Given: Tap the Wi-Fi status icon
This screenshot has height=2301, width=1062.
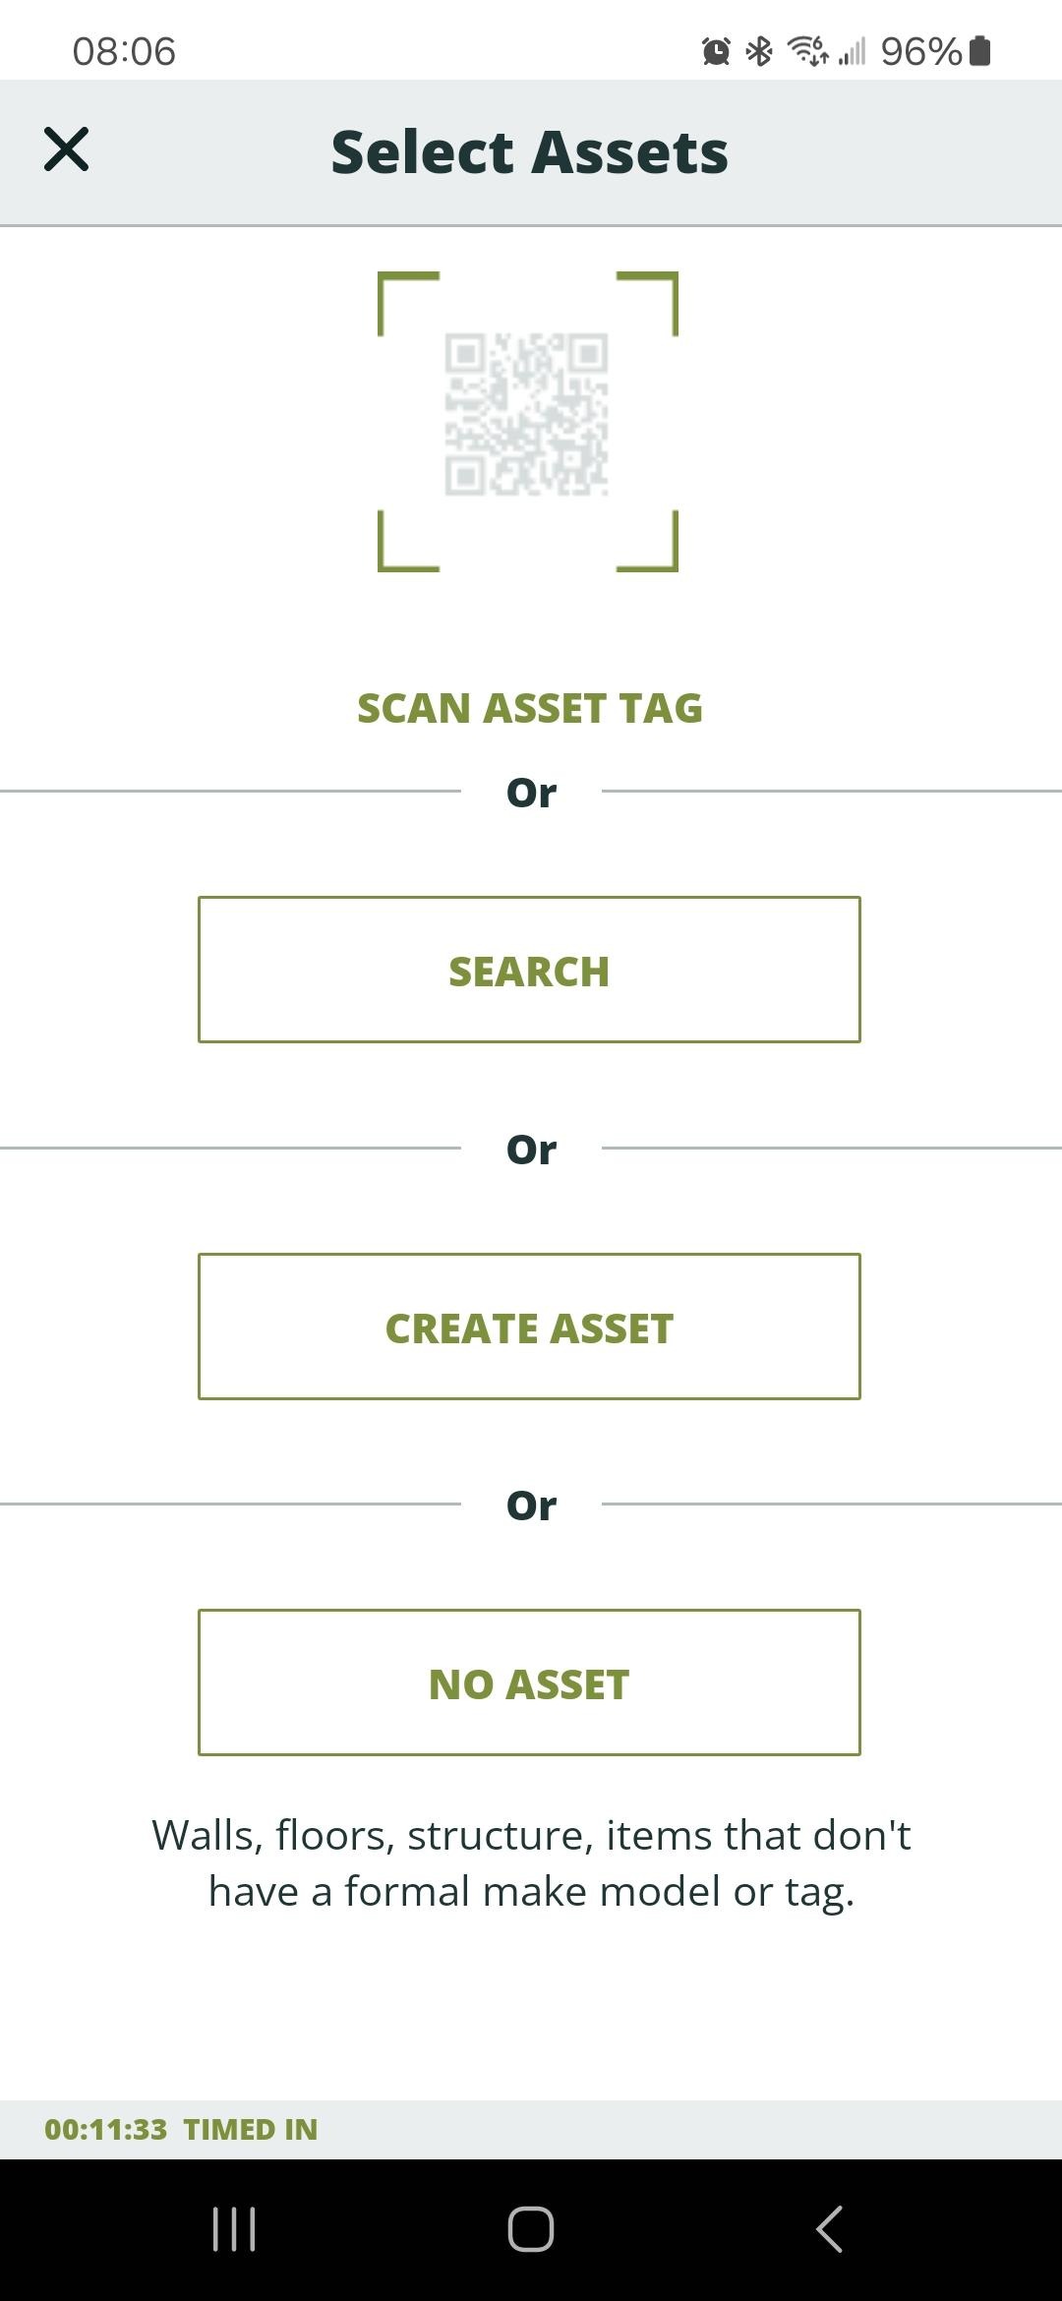Looking at the screenshot, I should (808, 50).
